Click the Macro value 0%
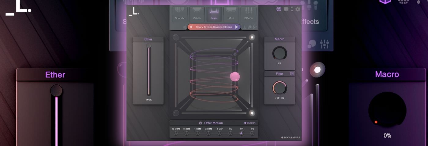The width and height of the screenshot is (428, 146). coord(280,63)
